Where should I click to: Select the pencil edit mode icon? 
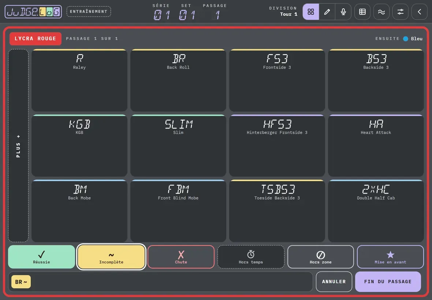pos(327,12)
